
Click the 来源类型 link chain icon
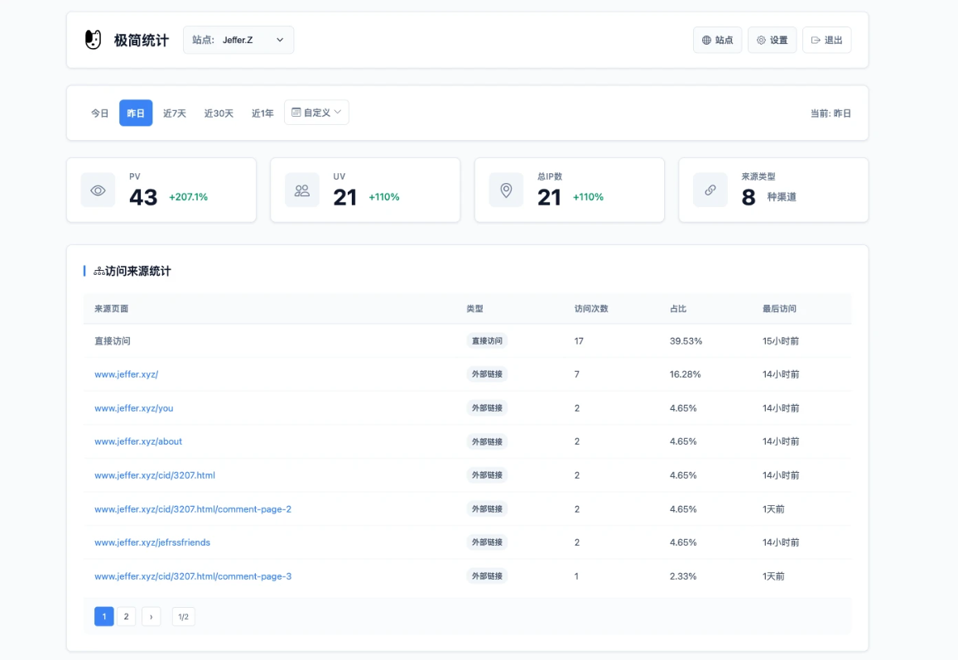(710, 190)
